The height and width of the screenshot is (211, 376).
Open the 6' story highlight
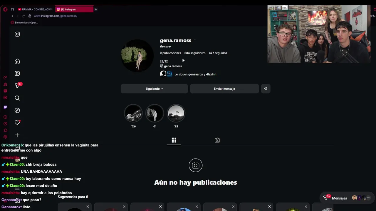(x=155, y=113)
